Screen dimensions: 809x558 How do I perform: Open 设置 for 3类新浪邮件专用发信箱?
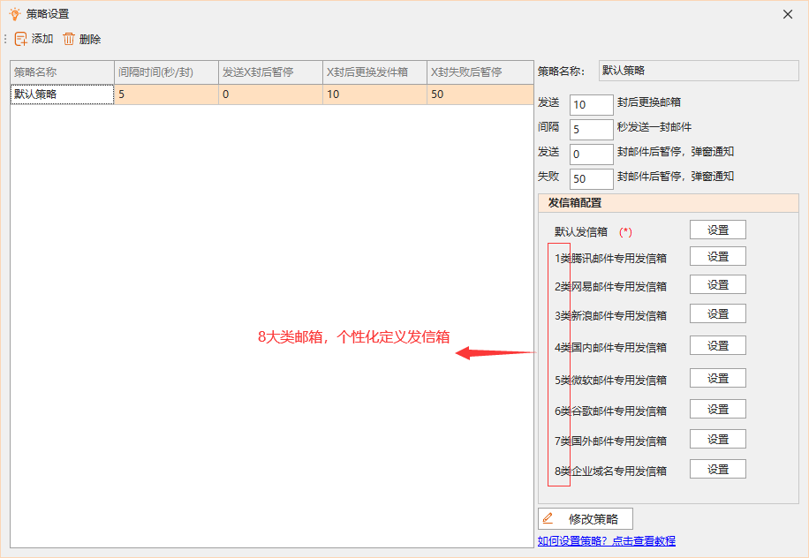(718, 313)
